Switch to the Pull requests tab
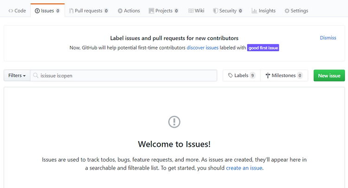 tap(89, 11)
